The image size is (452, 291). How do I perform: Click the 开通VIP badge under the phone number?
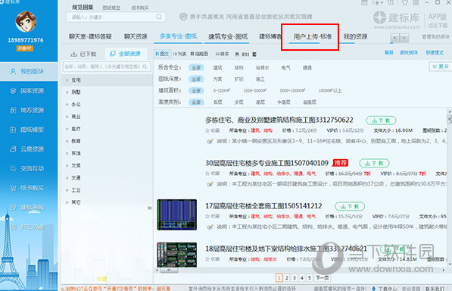[25, 48]
